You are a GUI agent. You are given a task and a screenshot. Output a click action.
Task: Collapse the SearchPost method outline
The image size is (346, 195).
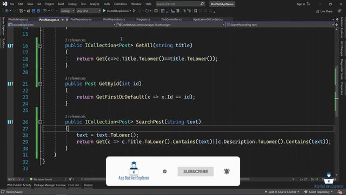[x=40, y=122]
